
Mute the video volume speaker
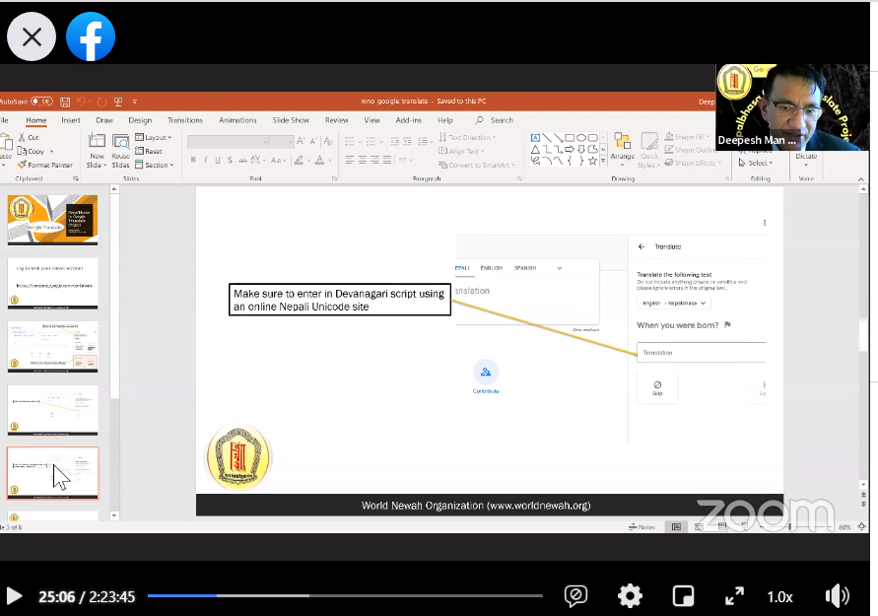click(x=838, y=596)
